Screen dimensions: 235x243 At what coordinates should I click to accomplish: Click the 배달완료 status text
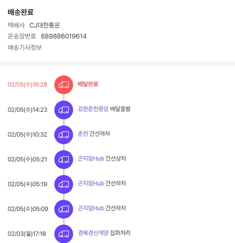click(x=88, y=84)
